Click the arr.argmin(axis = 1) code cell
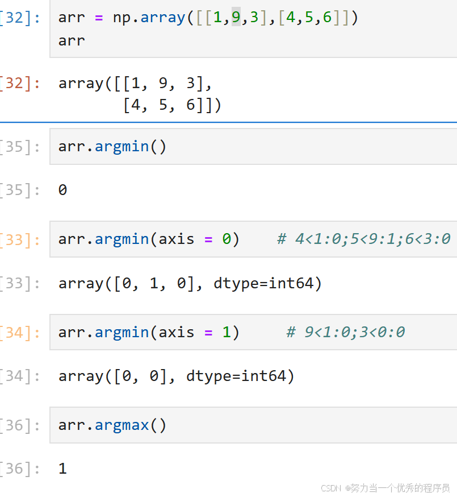The height and width of the screenshot is (497, 457). coord(253,332)
